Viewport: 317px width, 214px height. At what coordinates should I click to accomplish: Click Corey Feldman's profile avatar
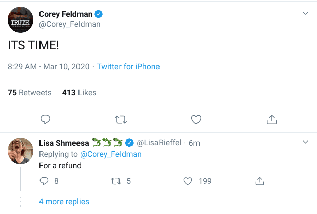(20, 20)
